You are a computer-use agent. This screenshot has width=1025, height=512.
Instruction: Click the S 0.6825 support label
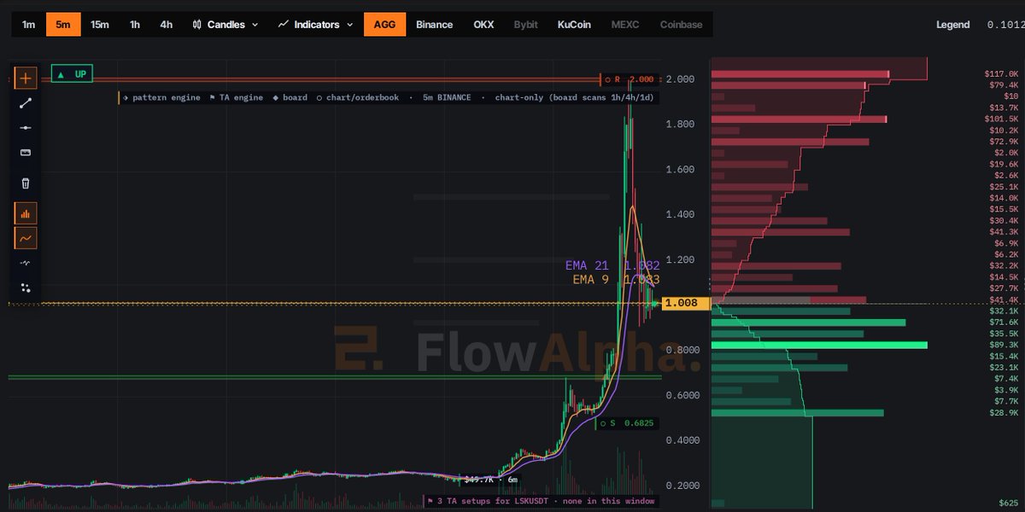[628, 423]
